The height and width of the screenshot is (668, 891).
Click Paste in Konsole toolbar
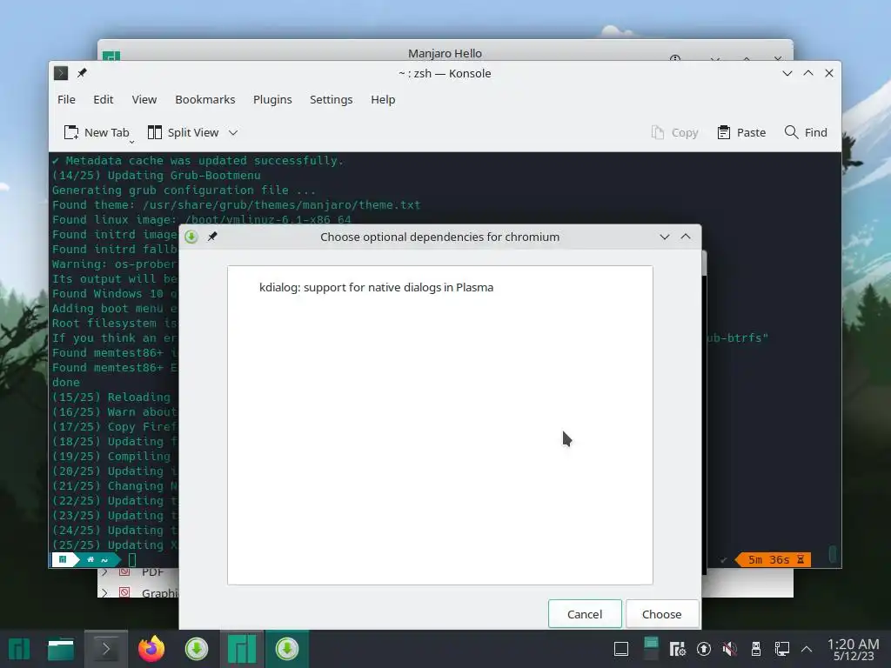click(741, 132)
